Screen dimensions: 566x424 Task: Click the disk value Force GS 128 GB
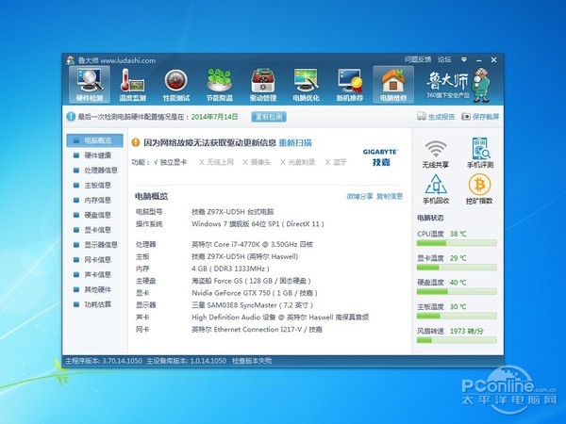click(251, 281)
